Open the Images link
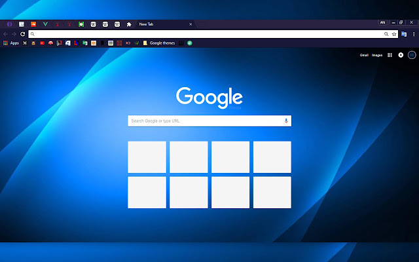419x262 pixels. point(377,55)
